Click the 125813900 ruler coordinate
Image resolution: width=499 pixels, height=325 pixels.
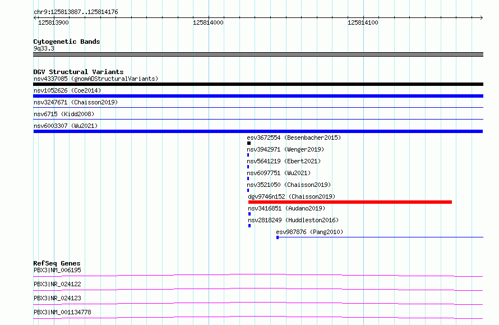pos(53,22)
